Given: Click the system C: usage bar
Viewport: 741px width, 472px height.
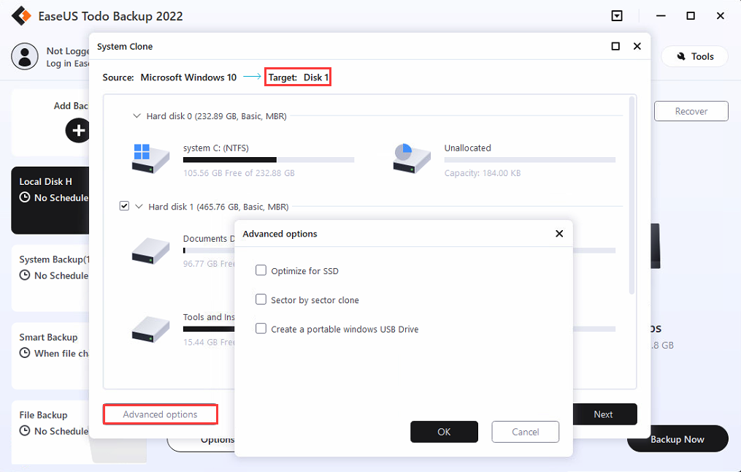Looking at the screenshot, I should click(x=269, y=160).
